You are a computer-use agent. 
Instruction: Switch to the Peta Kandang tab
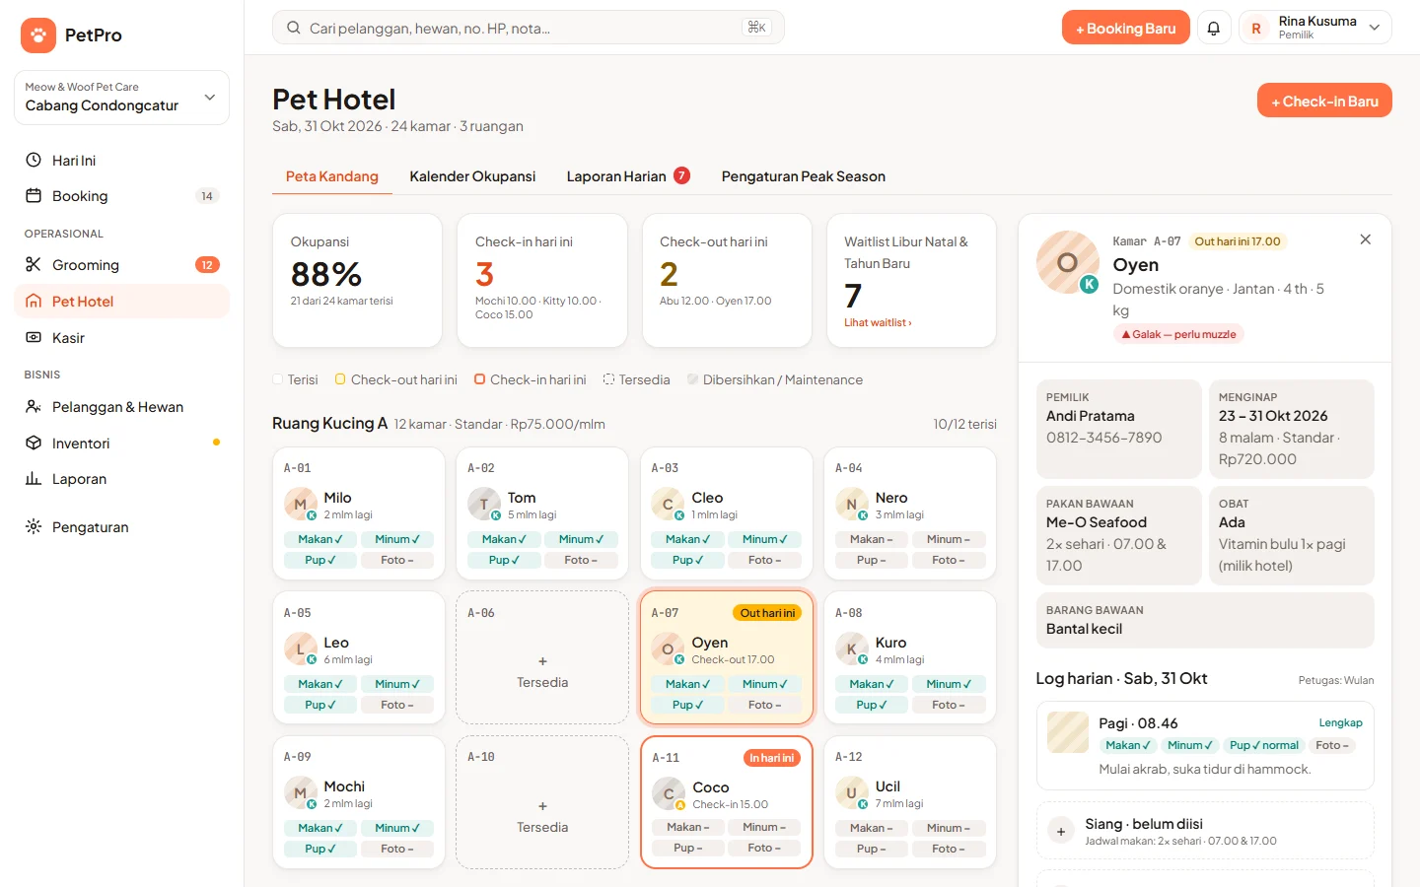pos(332,176)
